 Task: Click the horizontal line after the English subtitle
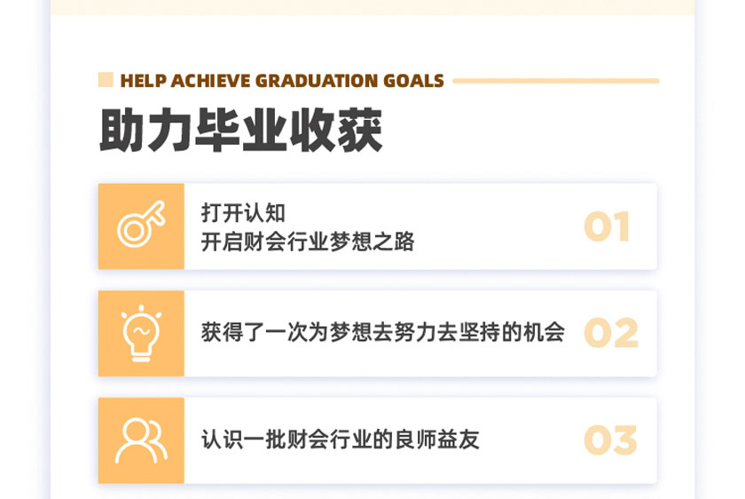coord(556,81)
